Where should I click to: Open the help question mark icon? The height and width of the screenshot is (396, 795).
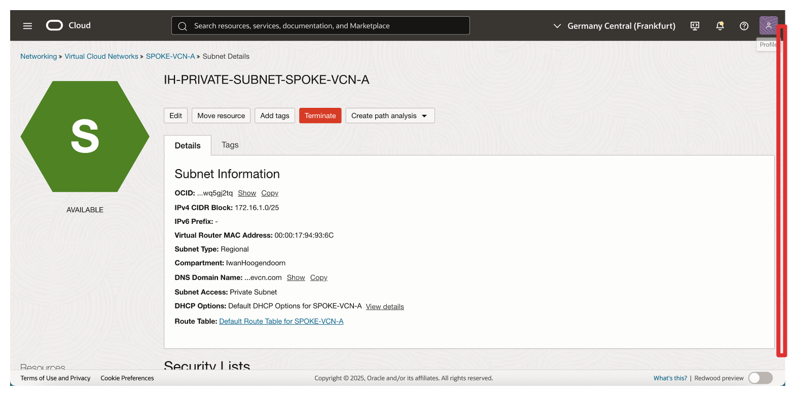(x=744, y=26)
